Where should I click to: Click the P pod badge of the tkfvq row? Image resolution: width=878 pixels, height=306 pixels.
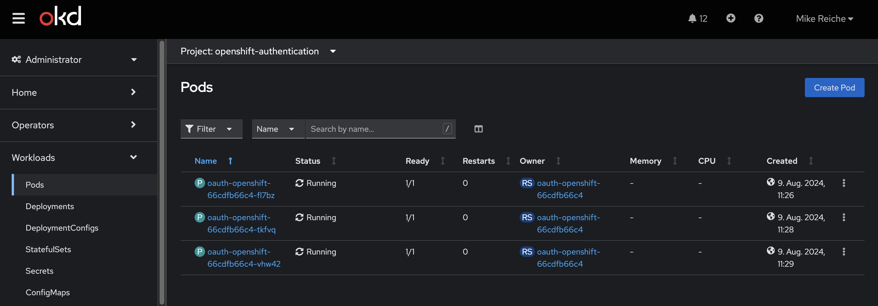tap(199, 218)
